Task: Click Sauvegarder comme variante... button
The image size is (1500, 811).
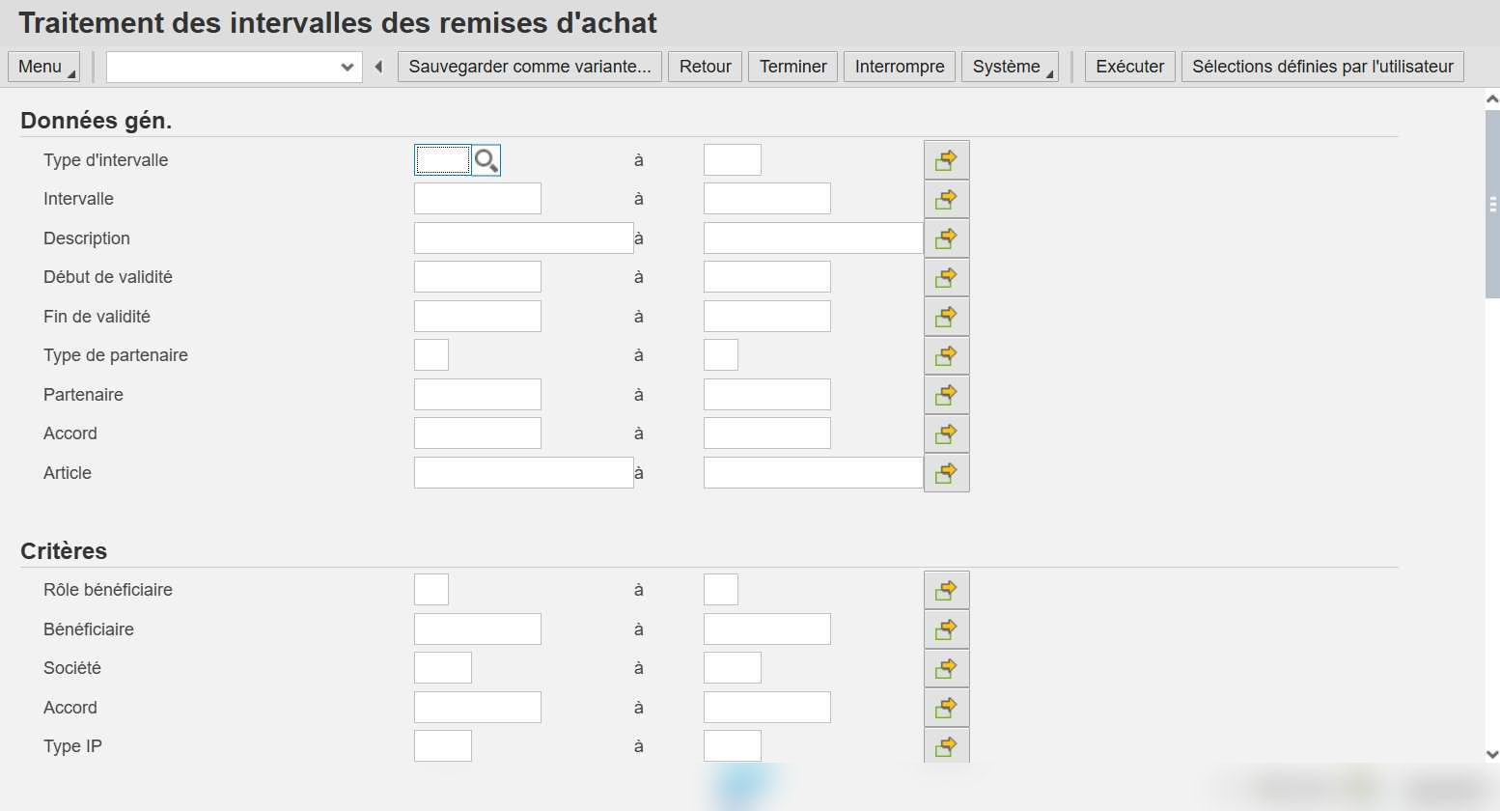Action: point(530,67)
